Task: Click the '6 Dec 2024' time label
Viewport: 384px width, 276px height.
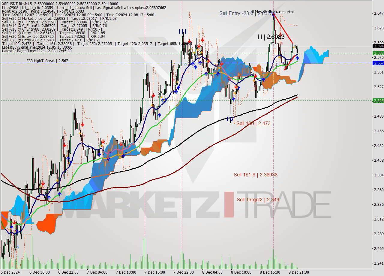Action: [11, 272]
